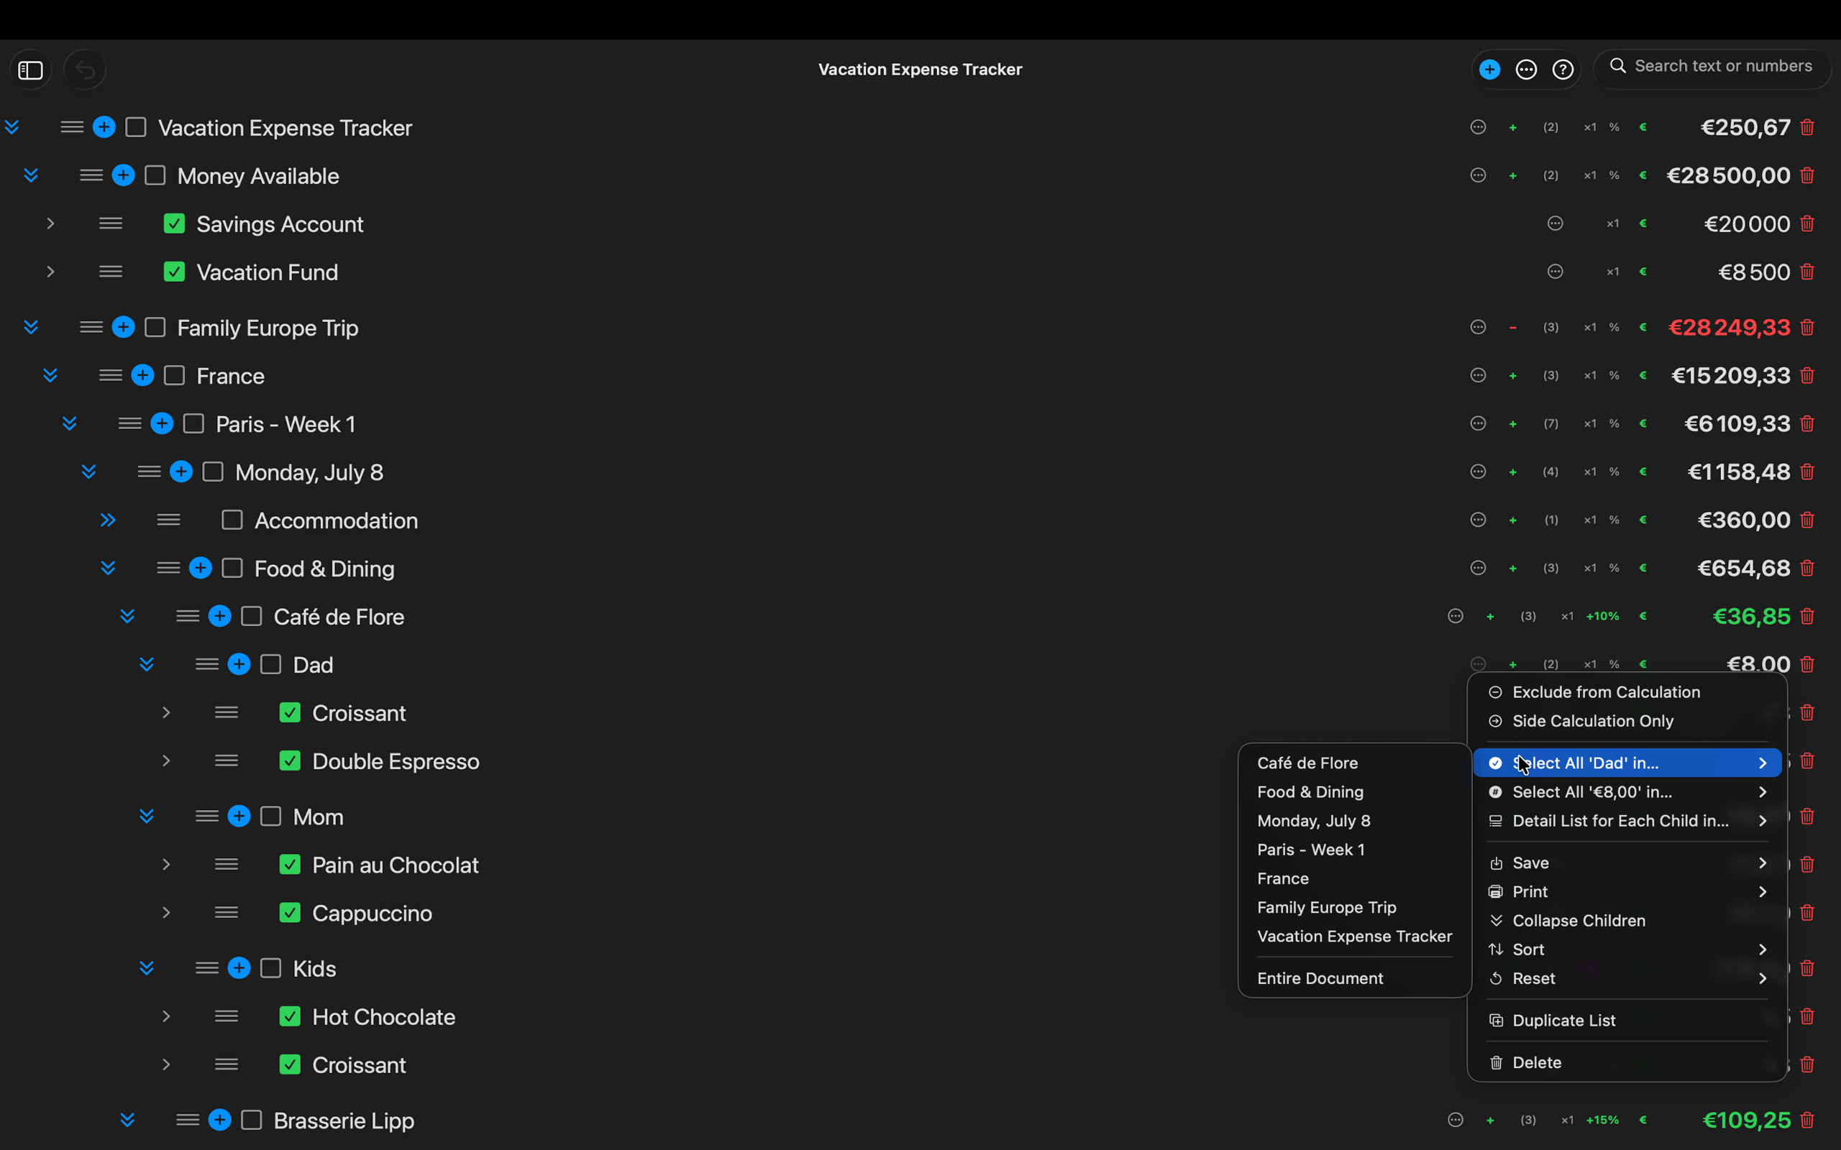The image size is (1841, 1150).
Task: Click the +15% percentage on the Brasserie Lipp row
Action: [1603, 1120]
